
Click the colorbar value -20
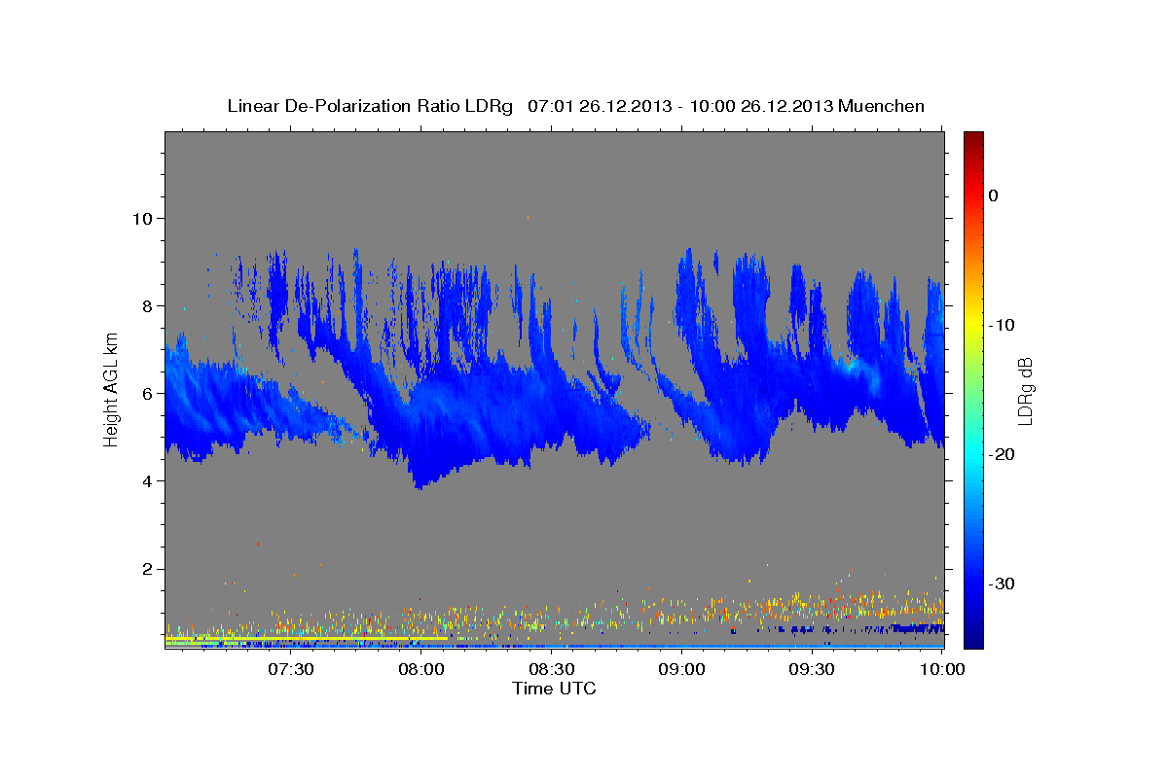tap(1002, 454)
